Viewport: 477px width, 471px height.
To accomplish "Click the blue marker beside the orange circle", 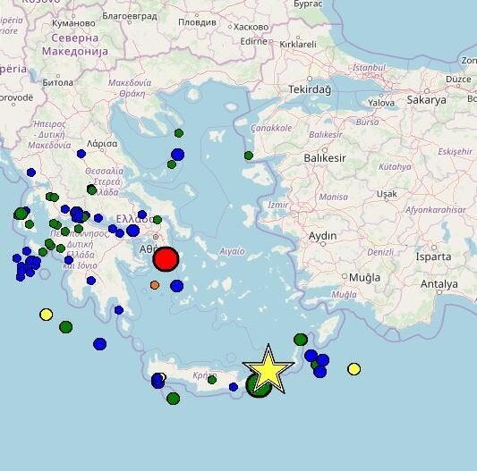I will pos(176,286).
